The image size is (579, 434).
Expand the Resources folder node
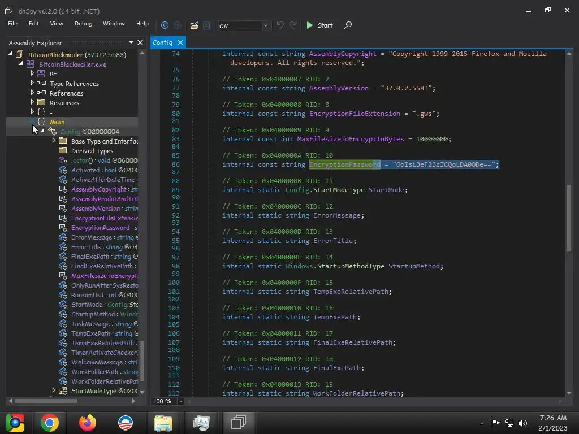(x=32, y=102)
